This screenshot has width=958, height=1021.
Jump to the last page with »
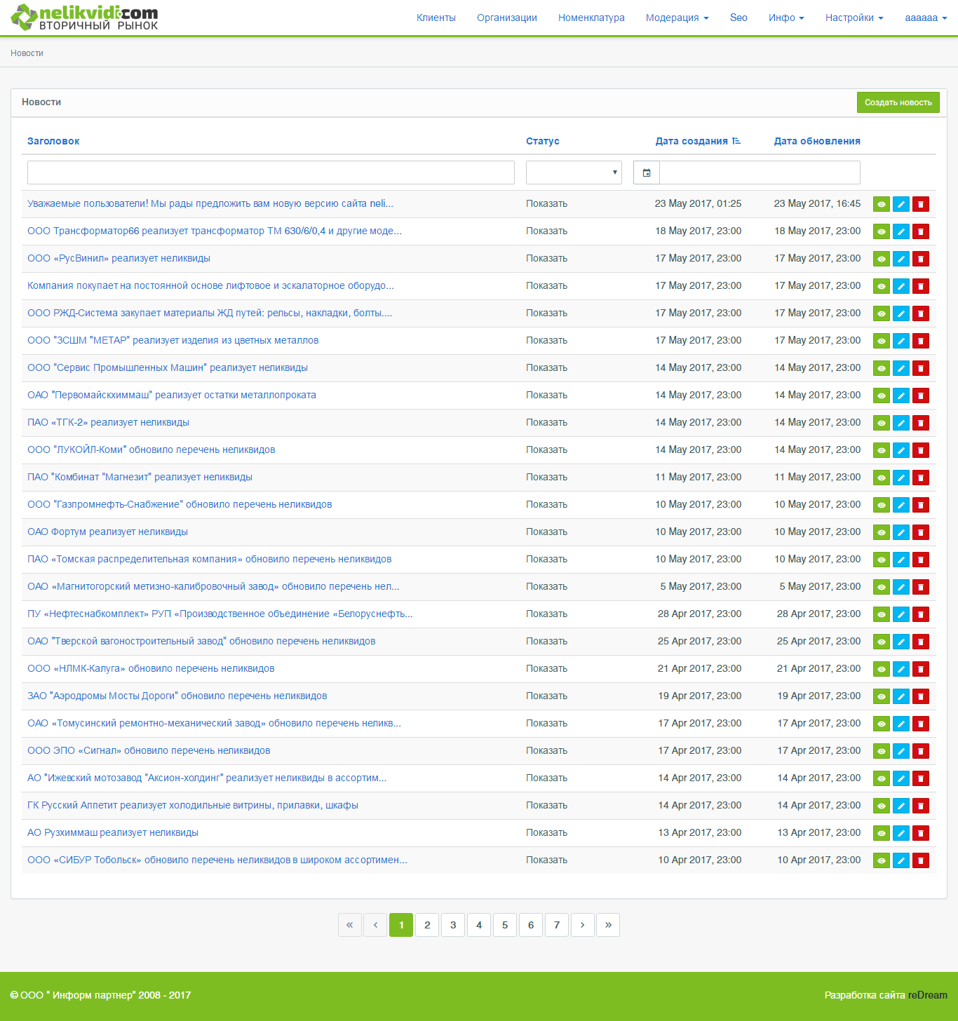[x=608, y=925]
